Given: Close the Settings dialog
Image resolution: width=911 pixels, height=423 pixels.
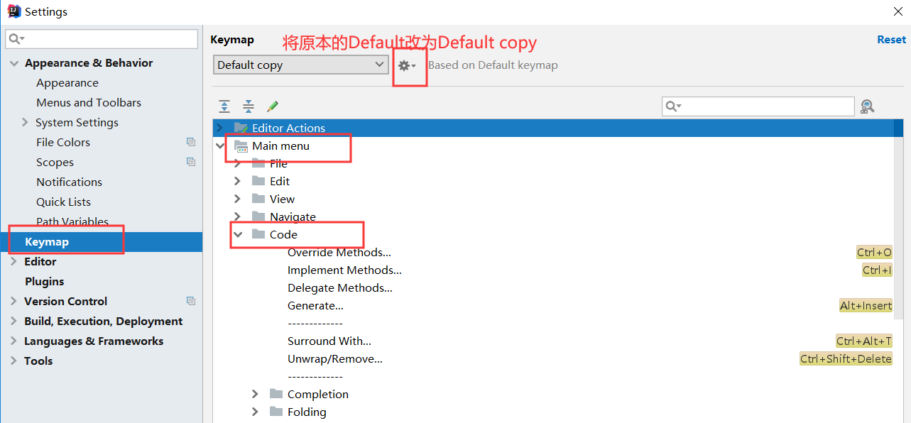Looking at the screenshot, I should [898, 11].
